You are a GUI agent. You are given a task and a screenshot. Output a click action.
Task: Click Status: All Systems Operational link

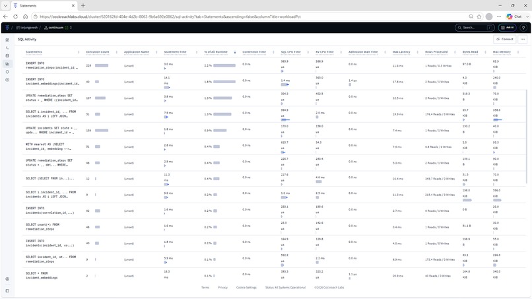285,288
